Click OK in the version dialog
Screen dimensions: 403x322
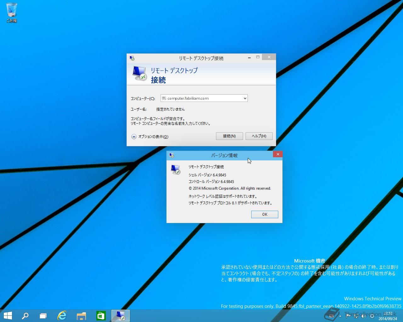point(265,214)
